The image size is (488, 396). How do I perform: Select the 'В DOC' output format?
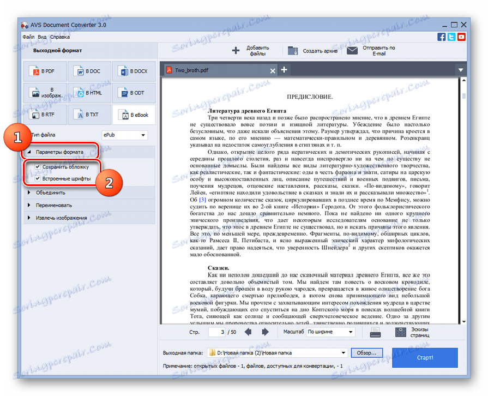(x=89, y=71)
